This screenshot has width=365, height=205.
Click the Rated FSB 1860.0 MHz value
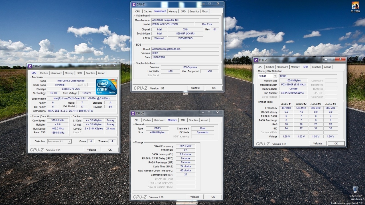coord(58,133)
